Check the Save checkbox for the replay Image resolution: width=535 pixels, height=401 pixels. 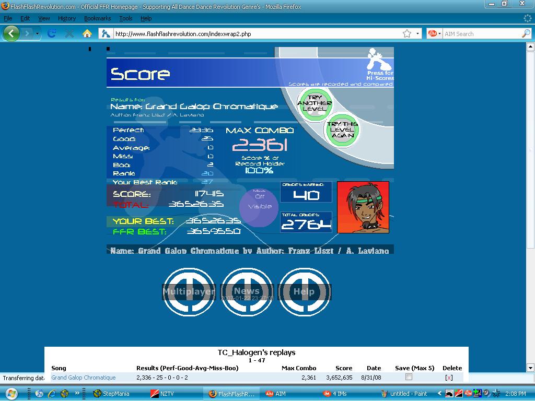(x=409, y=377)
